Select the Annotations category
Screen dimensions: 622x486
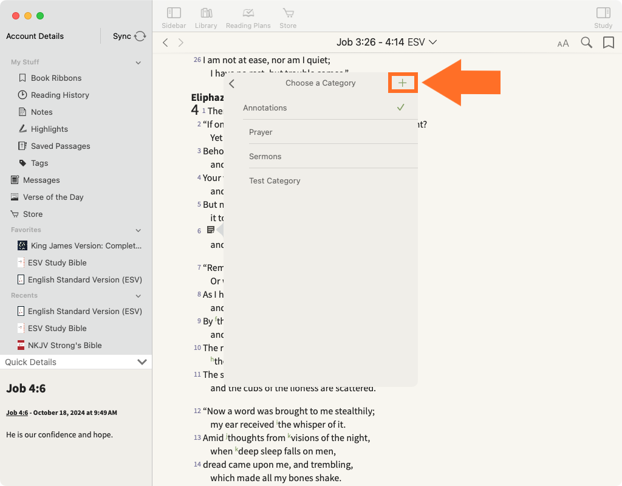point(265,108)
